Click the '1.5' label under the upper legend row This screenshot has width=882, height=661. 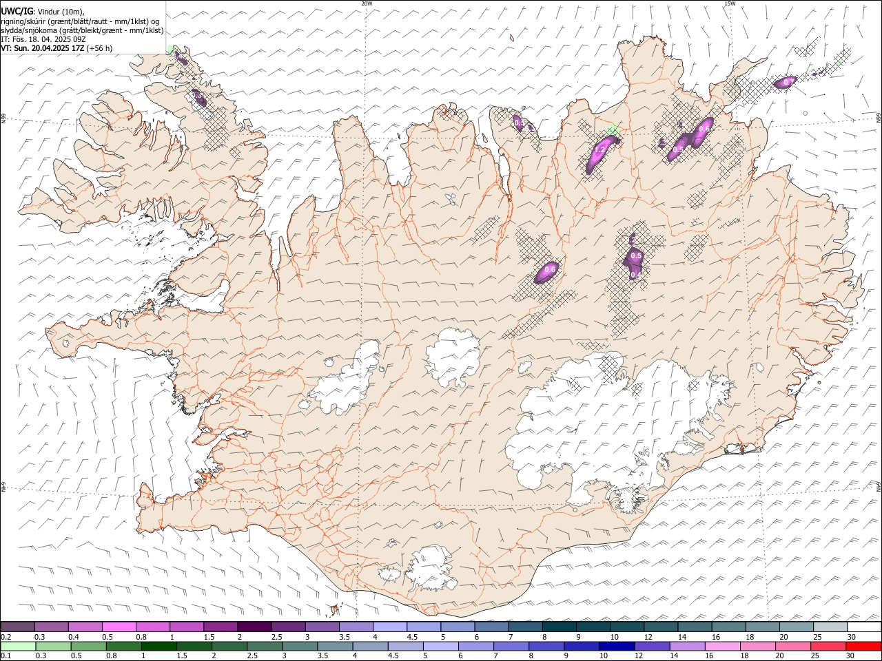tap(209, 637)
